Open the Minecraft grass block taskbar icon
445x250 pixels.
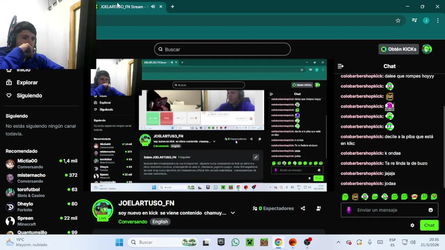click(264, 242)
